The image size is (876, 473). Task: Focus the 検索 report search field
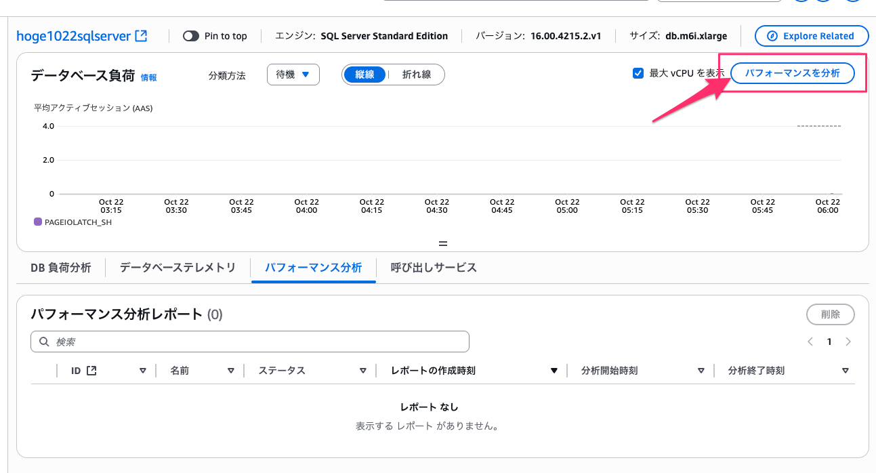pos(257,342)
